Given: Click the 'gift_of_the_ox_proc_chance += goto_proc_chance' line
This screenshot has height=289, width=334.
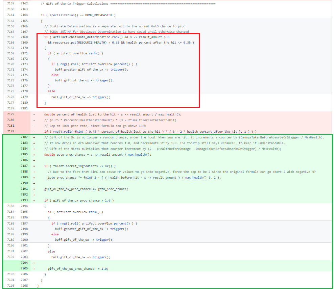Looking at the screenshot, I should tap(86, 189).
